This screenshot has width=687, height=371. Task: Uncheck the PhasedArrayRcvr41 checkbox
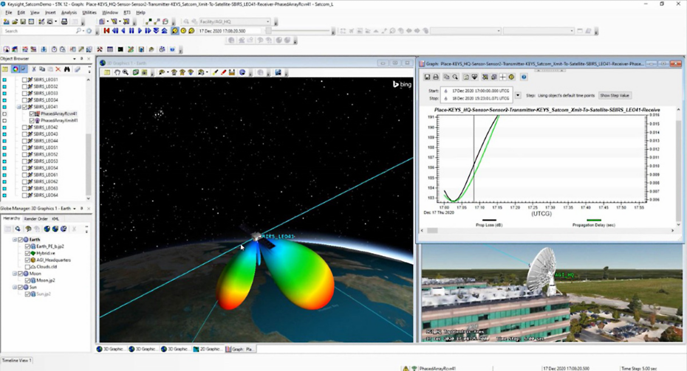click(32, 114)
